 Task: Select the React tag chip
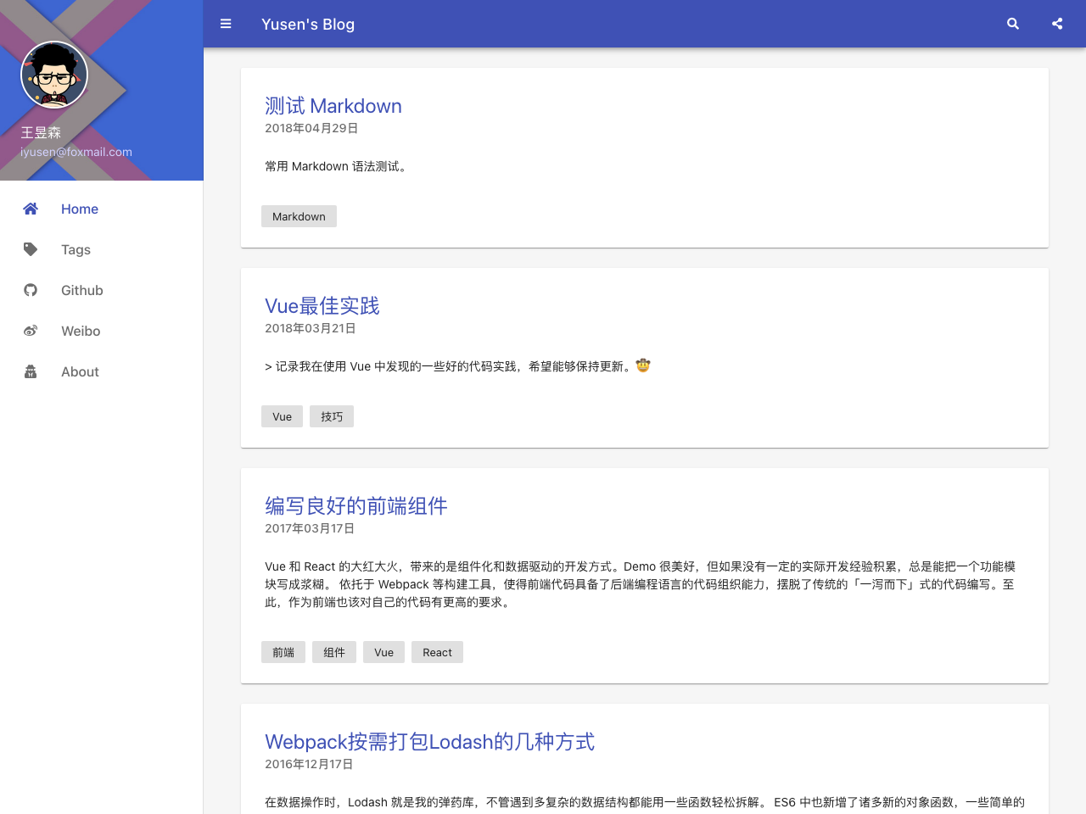pos(437,651)
